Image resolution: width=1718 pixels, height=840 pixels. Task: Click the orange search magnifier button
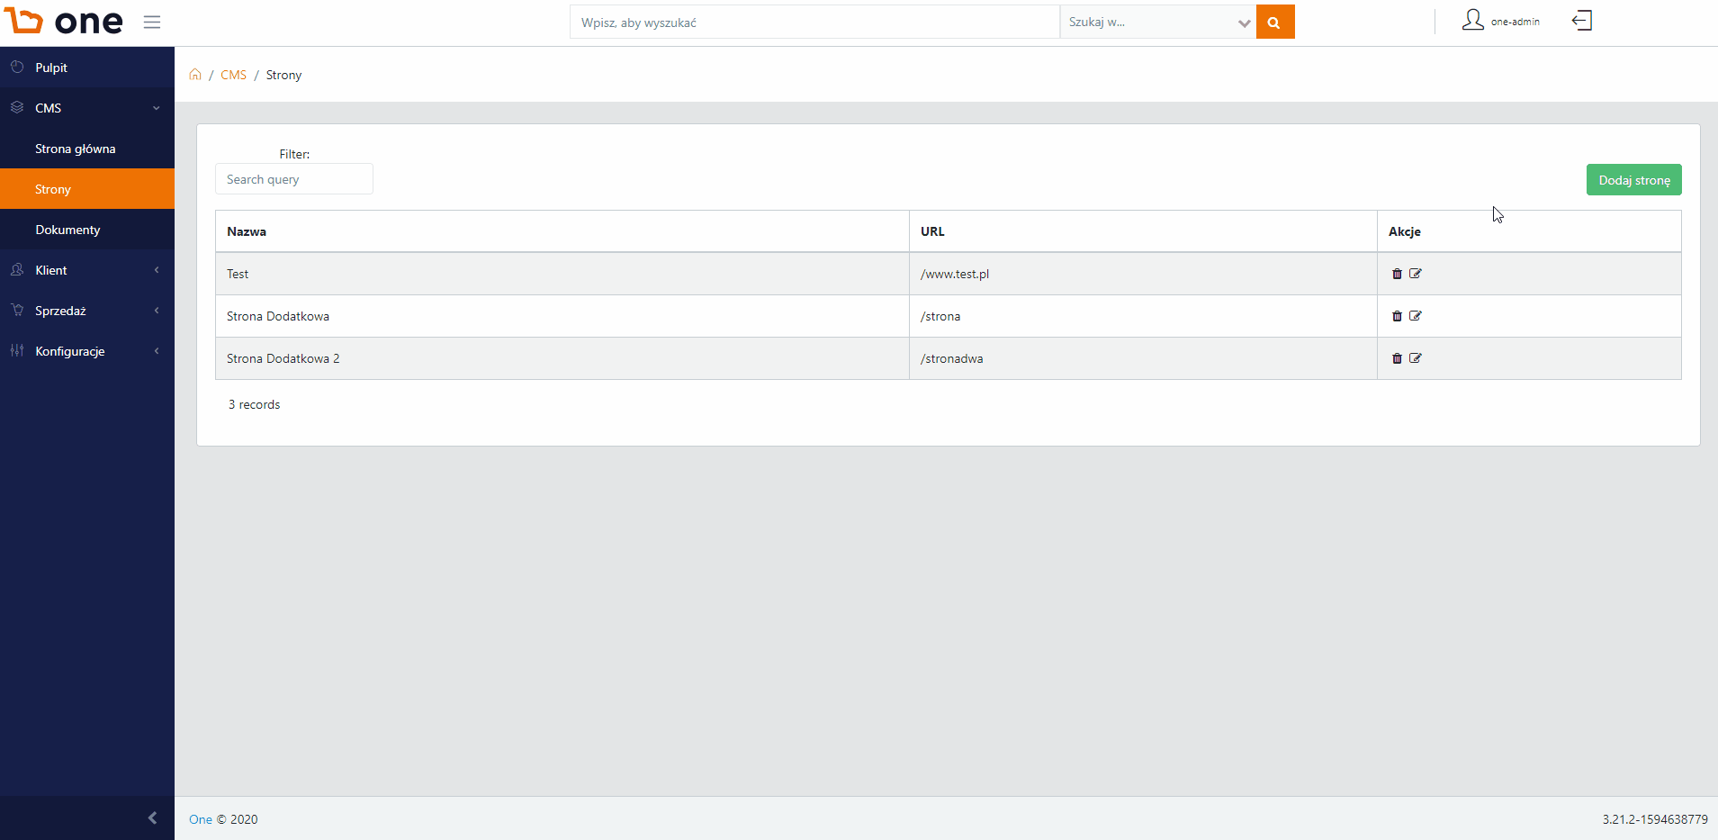[x=1275, y=22]
